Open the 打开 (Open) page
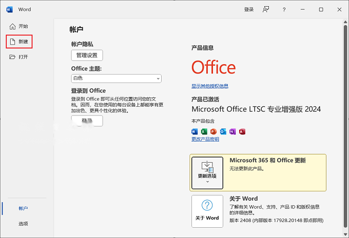 point(19,57)
